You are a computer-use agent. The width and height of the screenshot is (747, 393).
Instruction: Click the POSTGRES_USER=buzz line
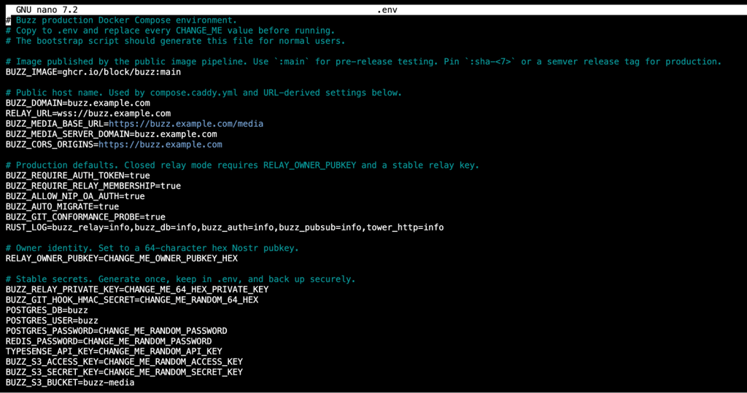pos(52,321)
